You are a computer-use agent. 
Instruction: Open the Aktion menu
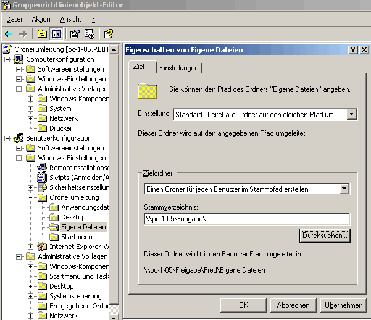point(41,19)
